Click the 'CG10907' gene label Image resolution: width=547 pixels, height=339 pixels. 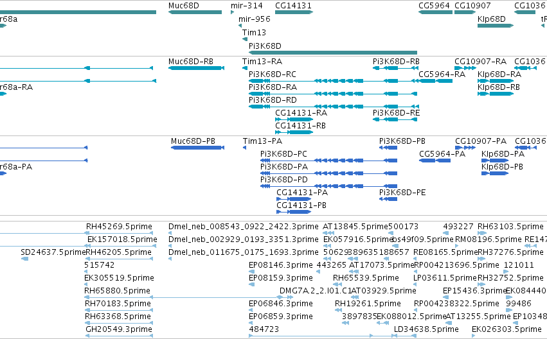coord(472,6)
